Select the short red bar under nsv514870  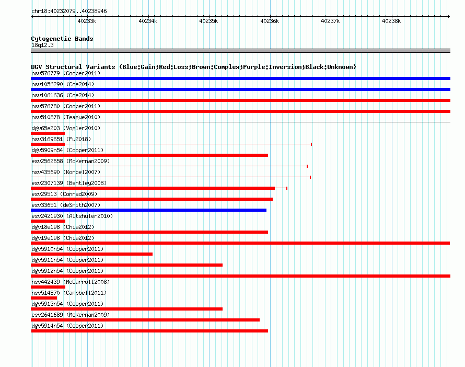point(44,298)
